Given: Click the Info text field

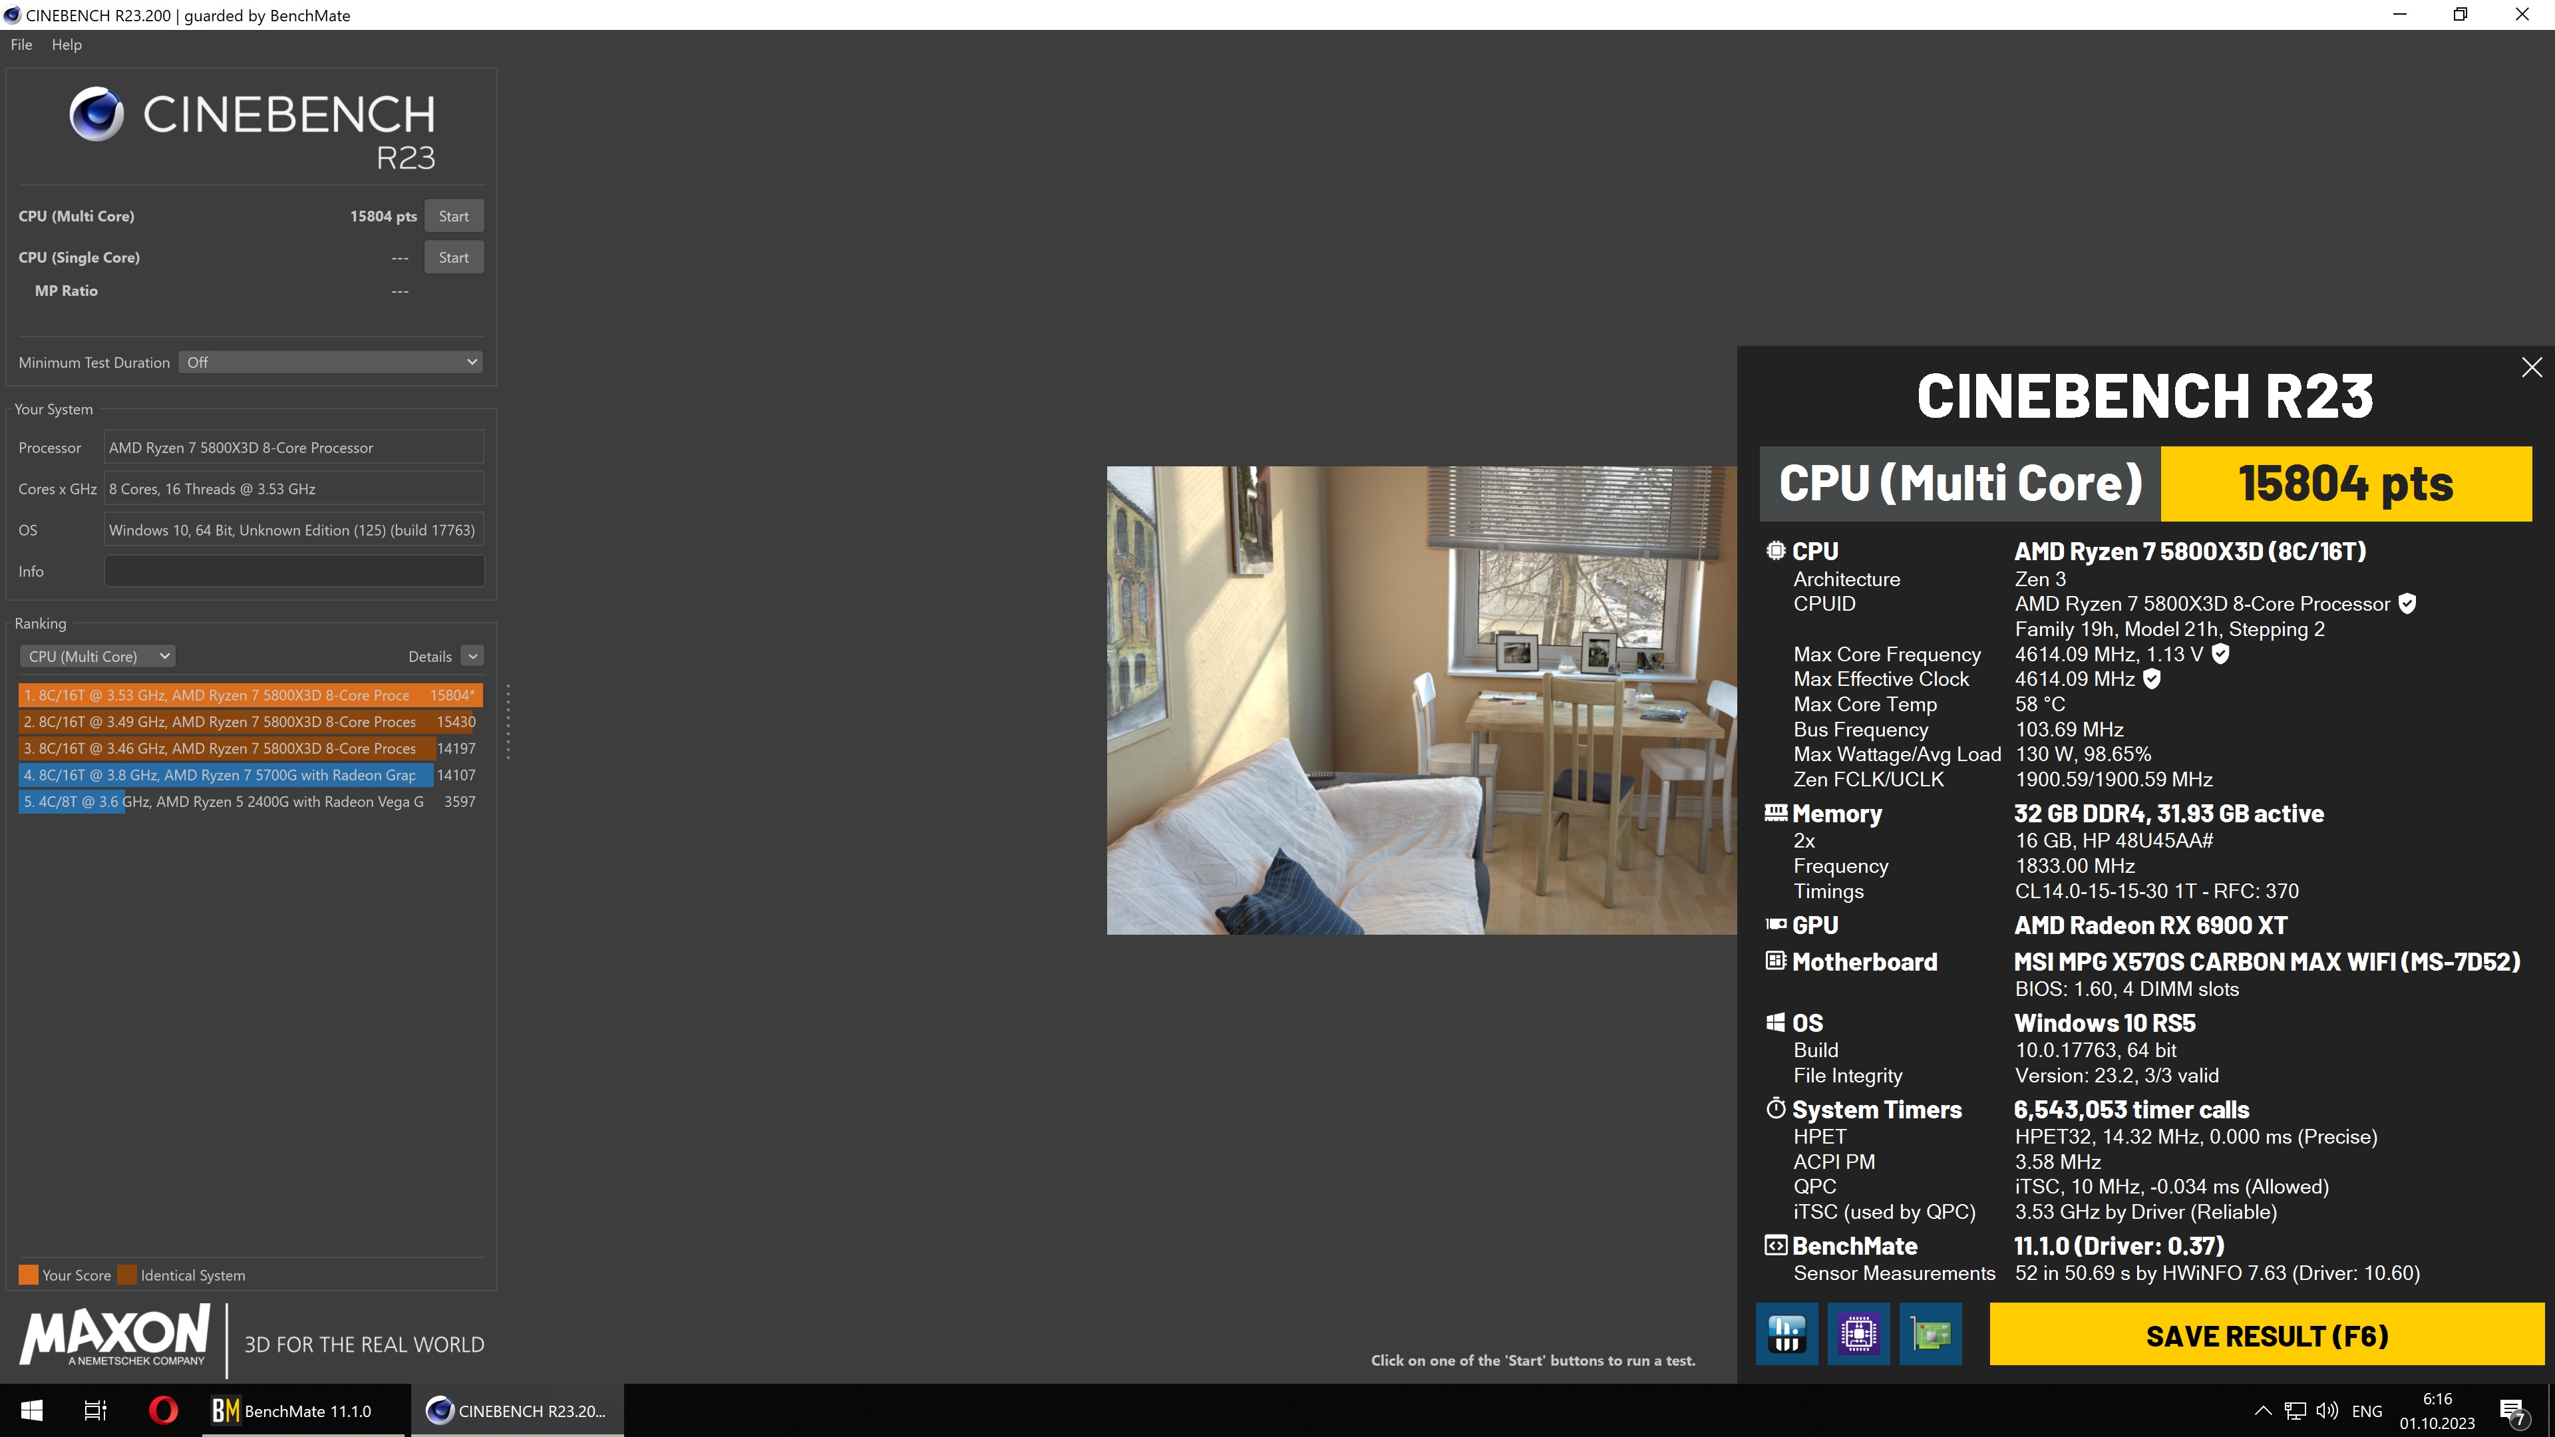Looking at the screenshot, I should (x=293, y=571).
